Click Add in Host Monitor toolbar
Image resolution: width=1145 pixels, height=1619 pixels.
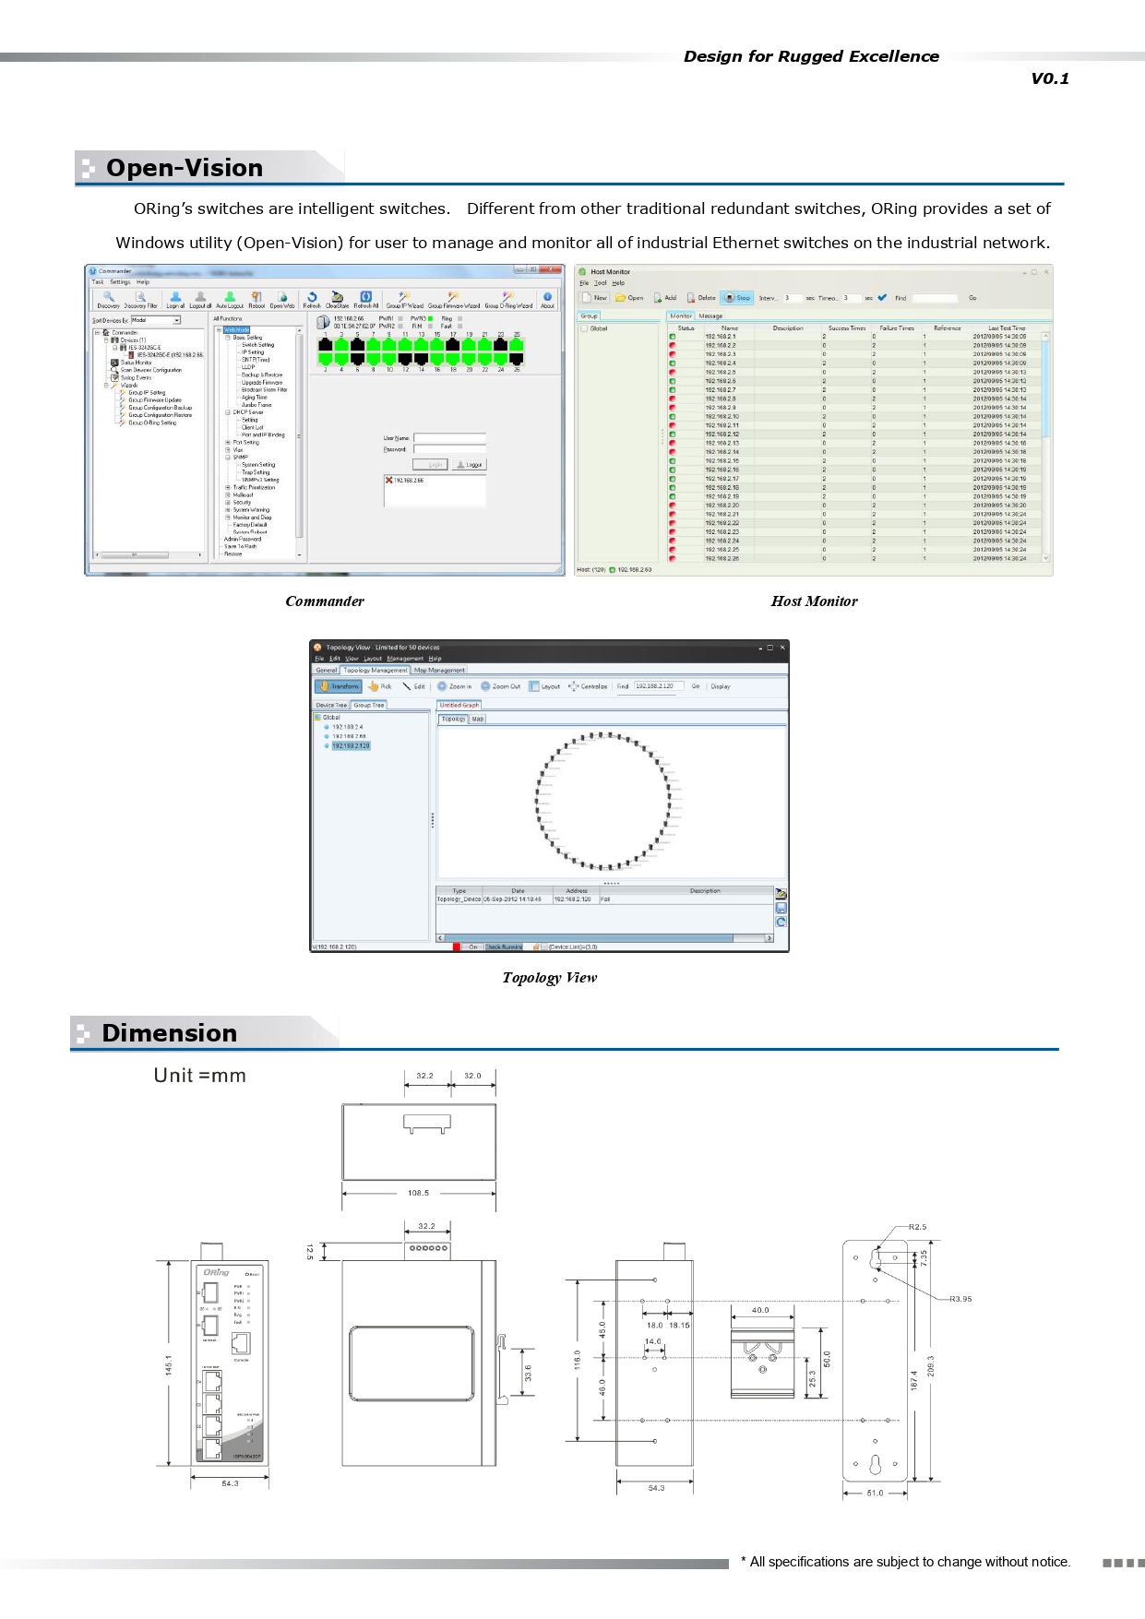665,298
